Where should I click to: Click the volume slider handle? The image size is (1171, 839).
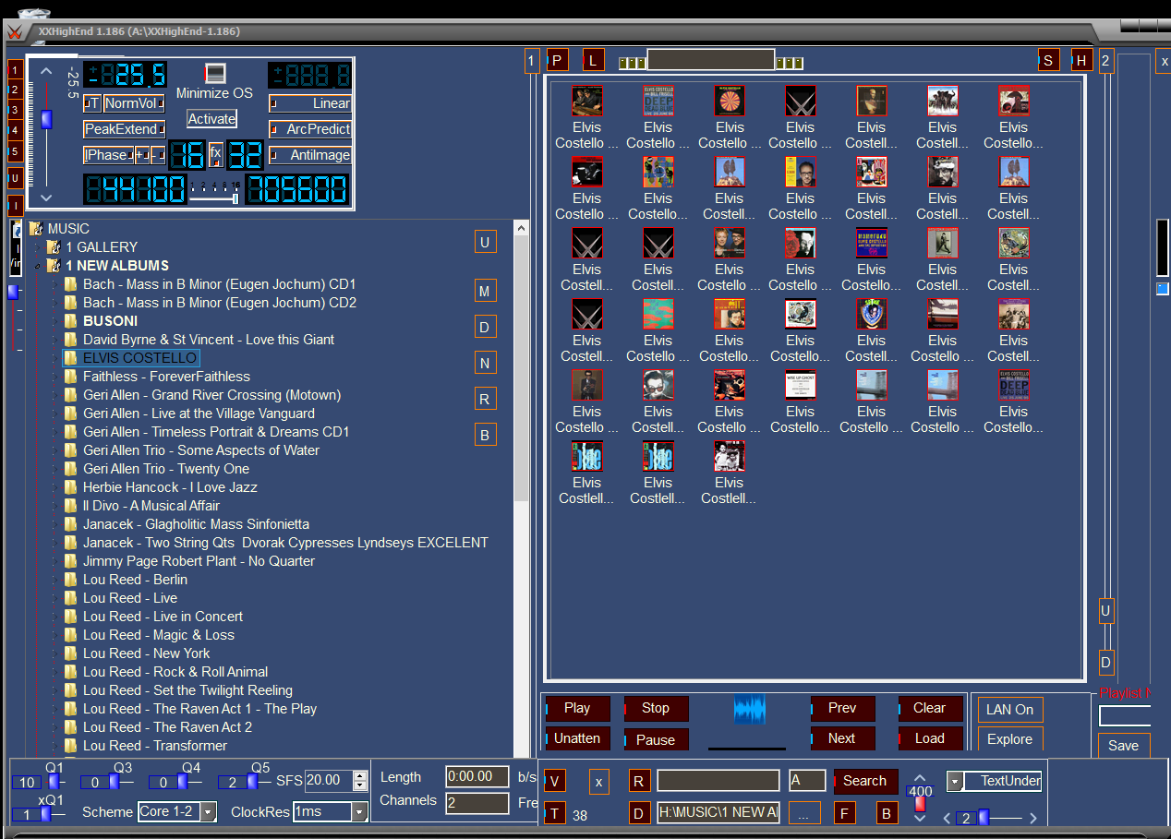[x=46, y=119]
